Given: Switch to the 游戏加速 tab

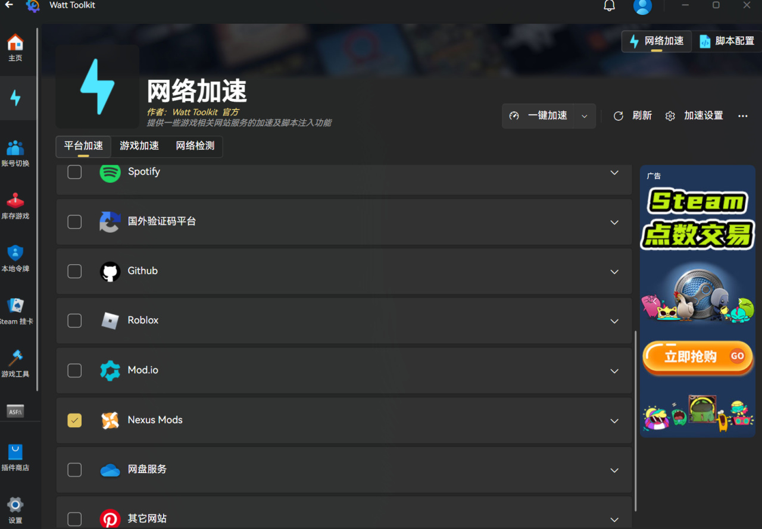Looking at the screenshot, I should coord(139,146).
